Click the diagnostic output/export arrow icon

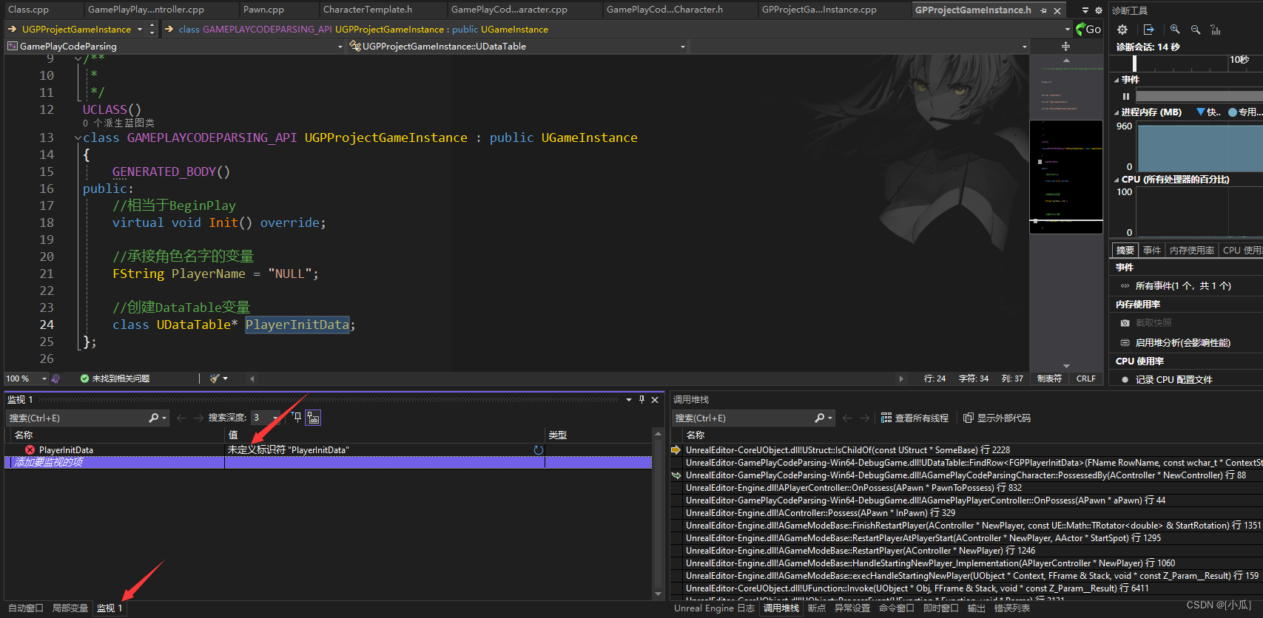[1148, 30]
